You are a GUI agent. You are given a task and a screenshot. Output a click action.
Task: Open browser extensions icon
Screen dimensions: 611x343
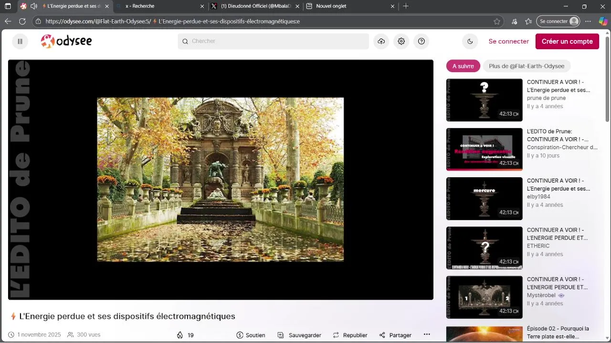(514, 21)
